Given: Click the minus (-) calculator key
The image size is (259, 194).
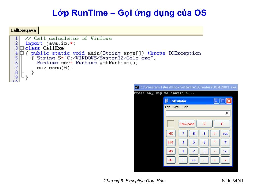Looking at the screenshot, I should (215, 151).
